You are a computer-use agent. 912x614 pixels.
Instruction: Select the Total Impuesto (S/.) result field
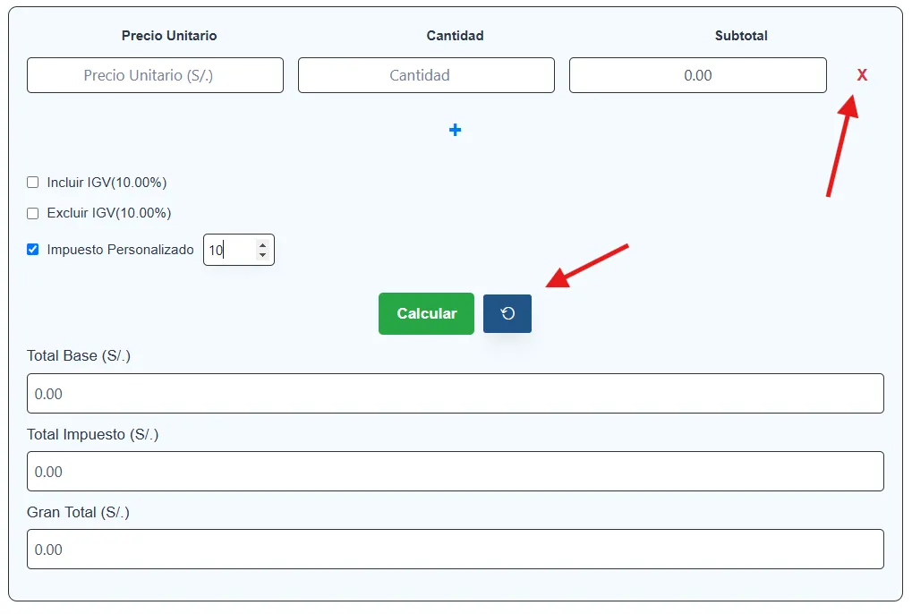455,472
